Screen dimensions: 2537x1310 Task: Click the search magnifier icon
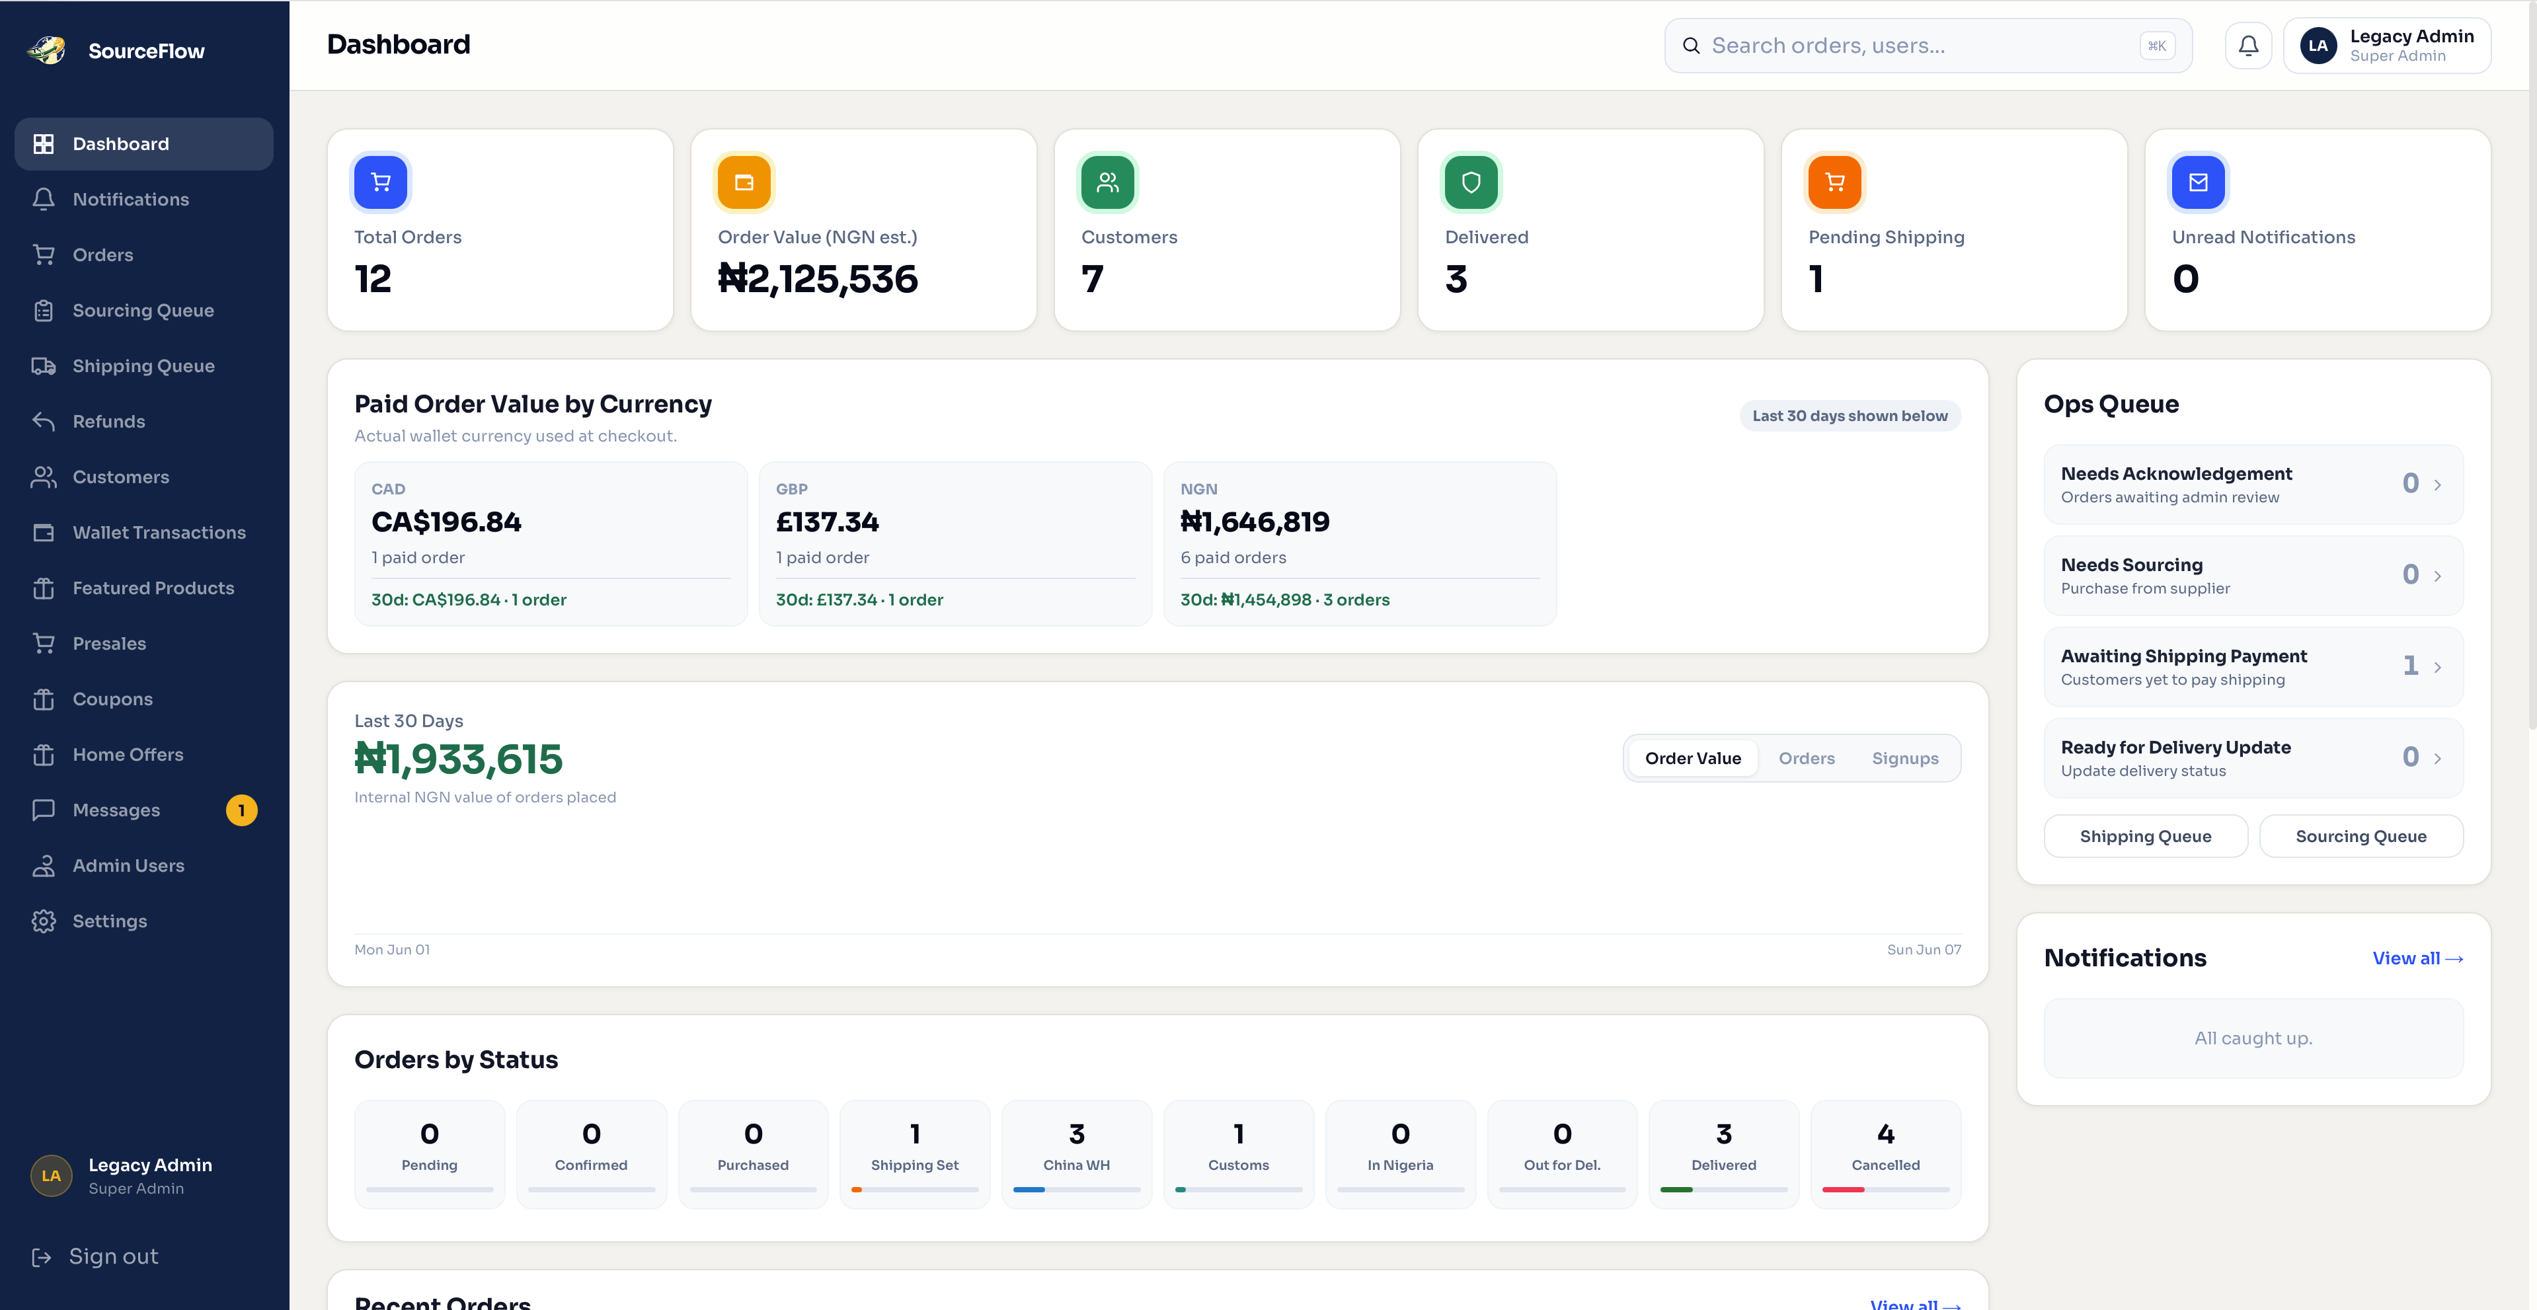coord(1691,46)
